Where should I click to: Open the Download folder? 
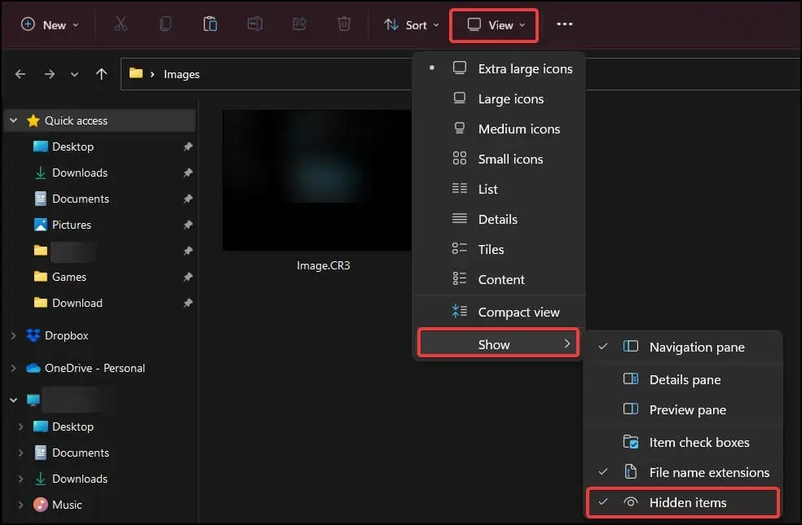click(x=77, y=303)
